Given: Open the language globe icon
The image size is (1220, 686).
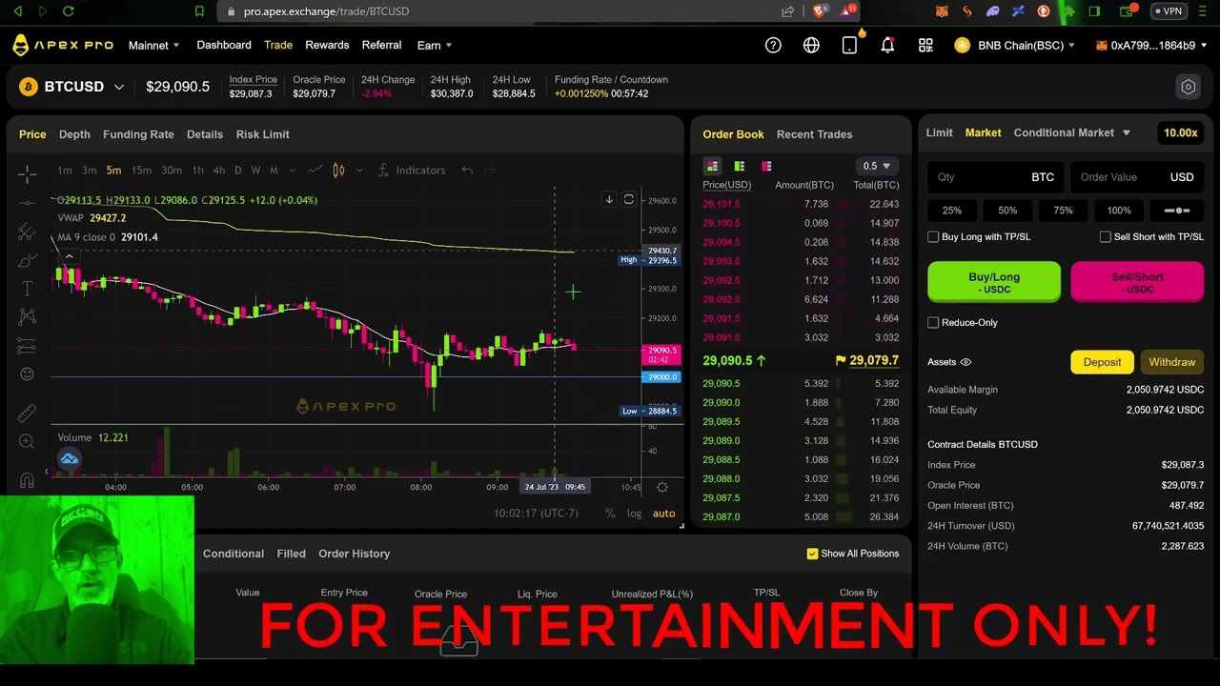Looking at the screenshot, I should pyautogui.click(x=811, y=45).
